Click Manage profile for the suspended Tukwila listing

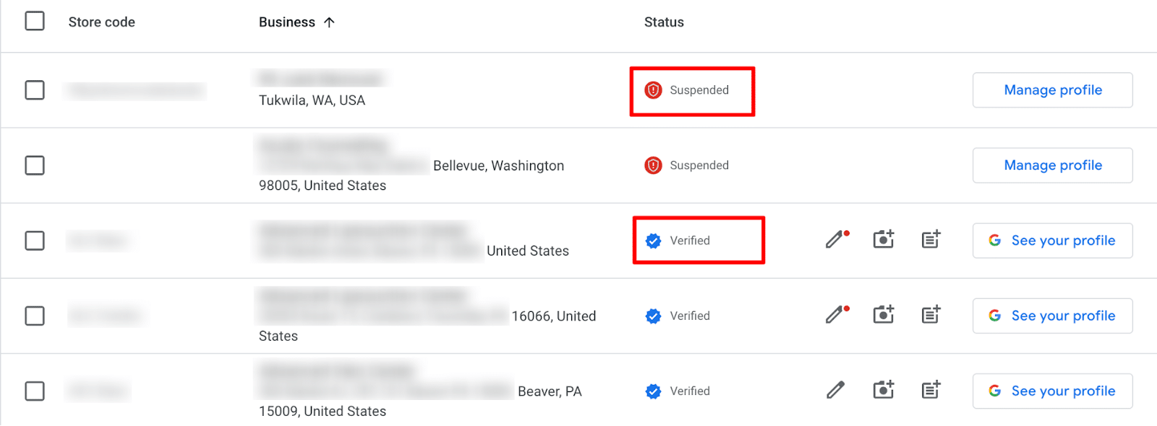click(x=1052, y=90)
